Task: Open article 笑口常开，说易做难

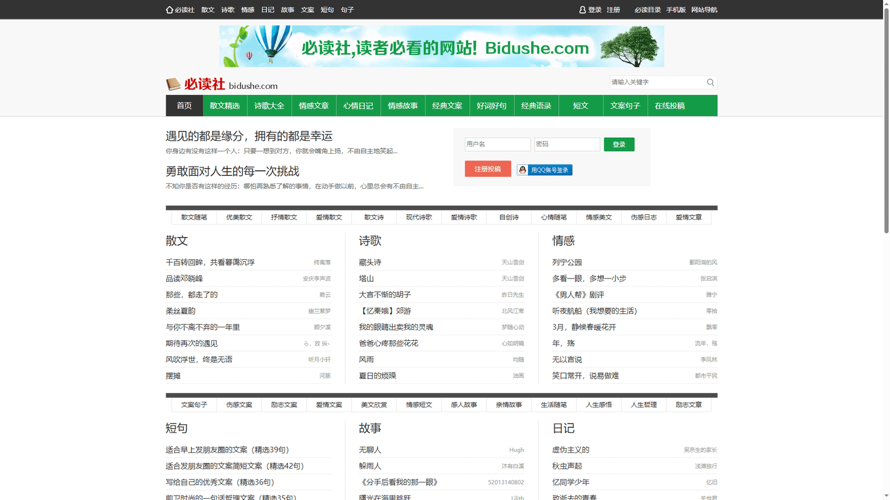Action: (586, 375)
